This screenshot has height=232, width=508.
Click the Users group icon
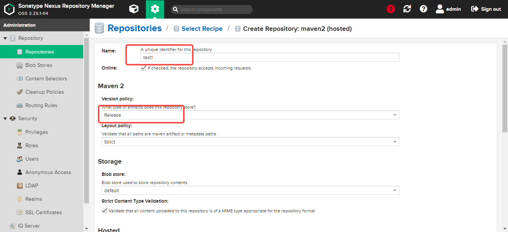20,159
